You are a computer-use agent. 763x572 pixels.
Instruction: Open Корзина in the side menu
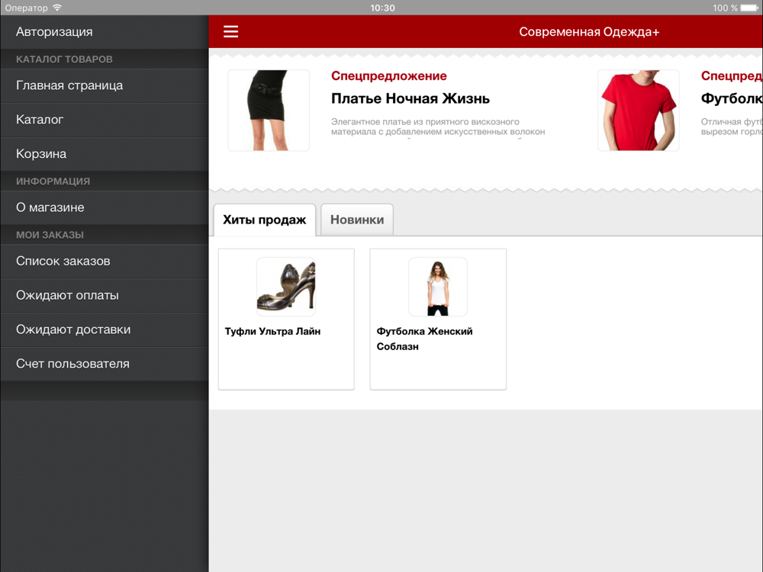pyautogui.click(x=104, y=154)
